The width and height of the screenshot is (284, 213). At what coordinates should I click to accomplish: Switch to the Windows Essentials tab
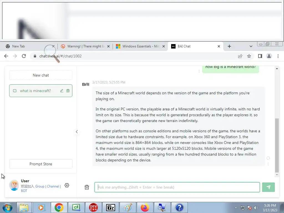point(141,46)
